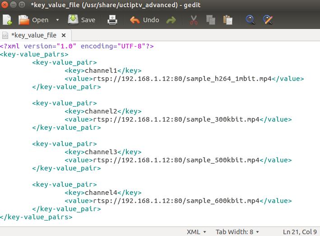320x236 pixels.
Task: Click the closing </key-value_pairs> tag
Action: click(x=36, y=217)
